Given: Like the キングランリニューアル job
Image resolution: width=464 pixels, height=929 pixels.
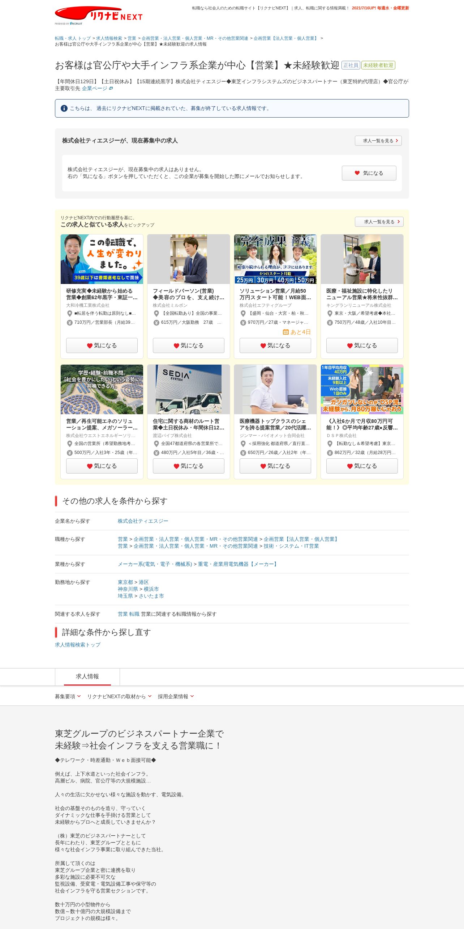Looking at the screenshot, I should (x=362, y=345).
